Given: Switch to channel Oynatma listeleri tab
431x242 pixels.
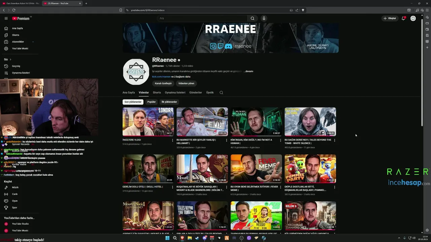Looking at the screenshot, I should tap(175, 92).
